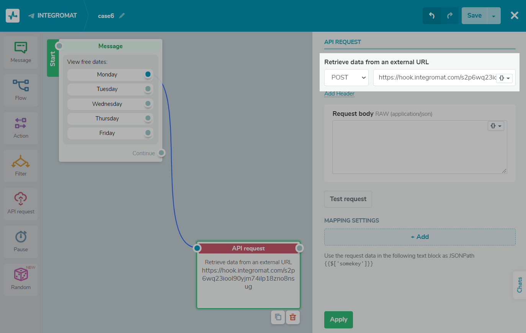Undo the last change
This screenshot has height=333, width=526.
(x=432, y=16)
